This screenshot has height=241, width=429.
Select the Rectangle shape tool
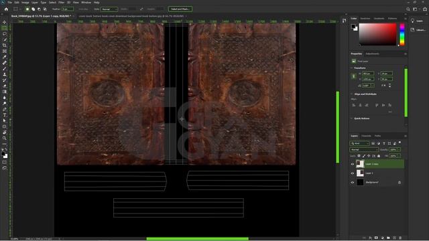(5, 127)
